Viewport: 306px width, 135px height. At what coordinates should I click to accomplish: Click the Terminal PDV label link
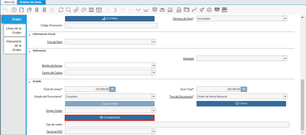(x=54, y=132)
